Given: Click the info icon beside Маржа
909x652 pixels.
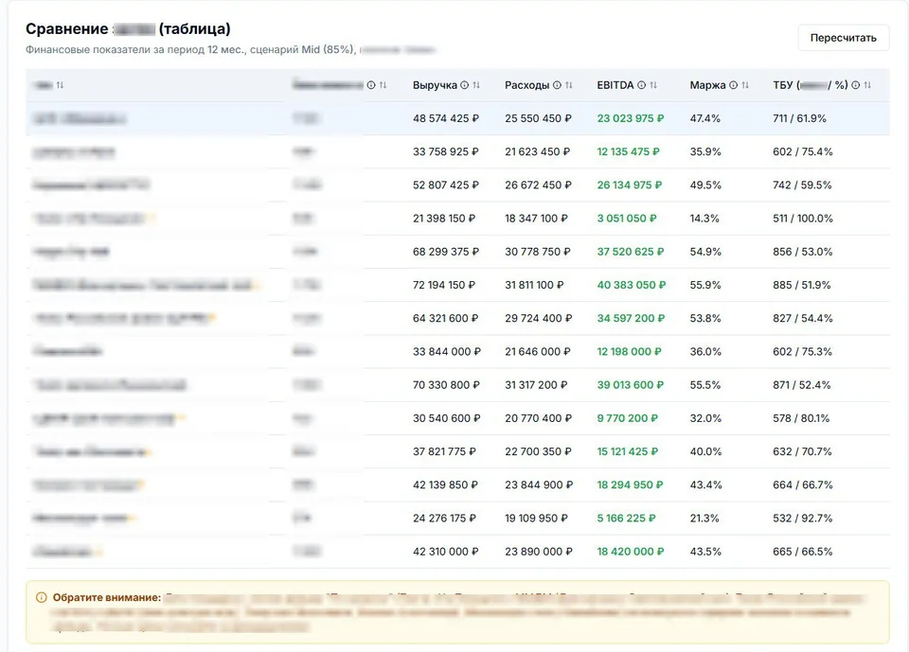Looking at the screenshot, I should coord(733,85).
